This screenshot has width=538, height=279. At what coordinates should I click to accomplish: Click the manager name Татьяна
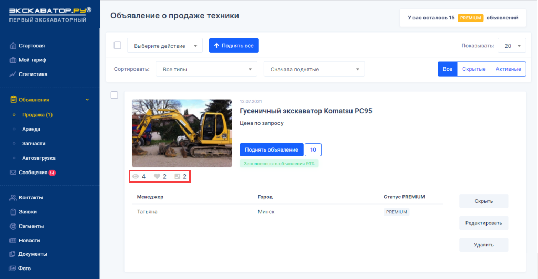[147, 212]
